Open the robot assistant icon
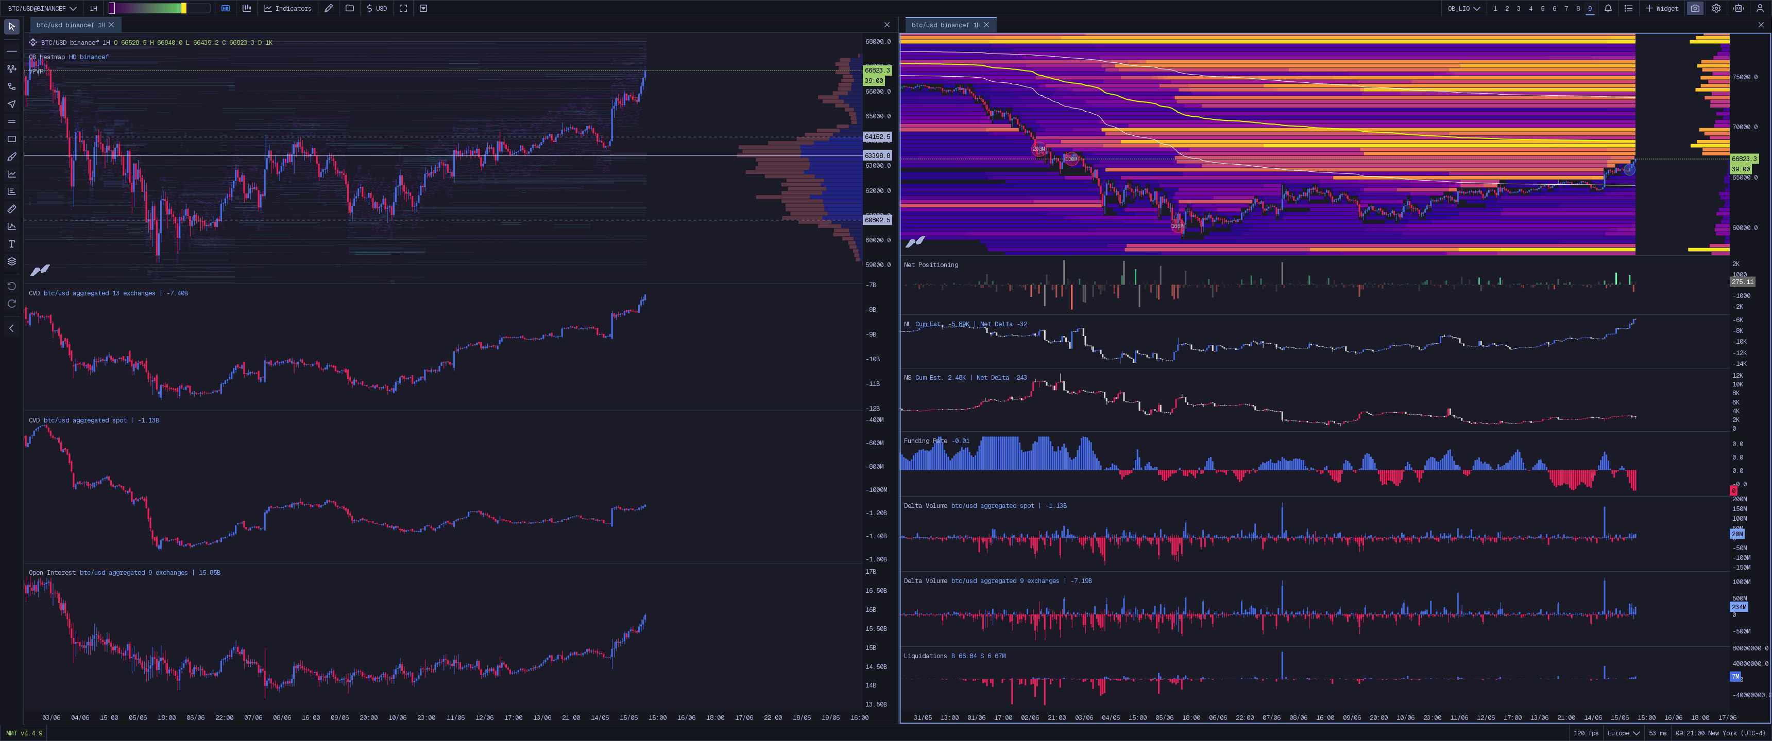 pos(1739,8)
